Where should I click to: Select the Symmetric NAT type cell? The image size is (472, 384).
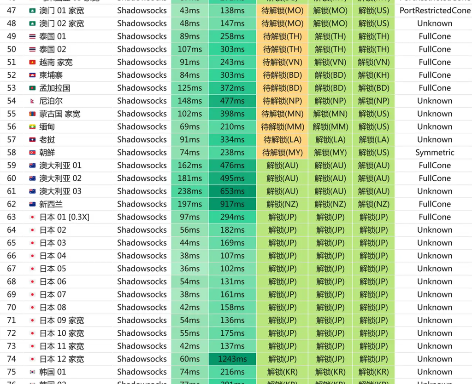pyautogui.click(x=435, y=153)
